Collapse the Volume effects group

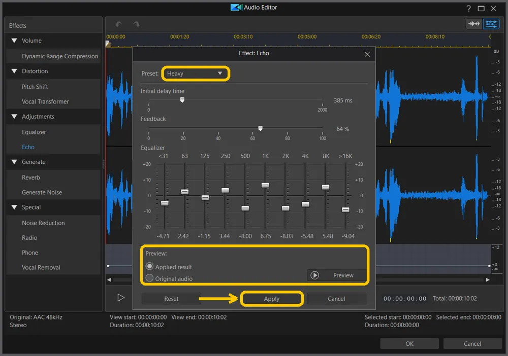(14, 41)
